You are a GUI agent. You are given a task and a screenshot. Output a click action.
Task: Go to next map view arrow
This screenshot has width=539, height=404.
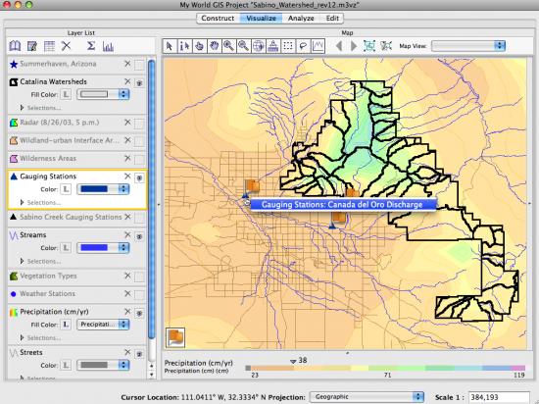point(354,46)
